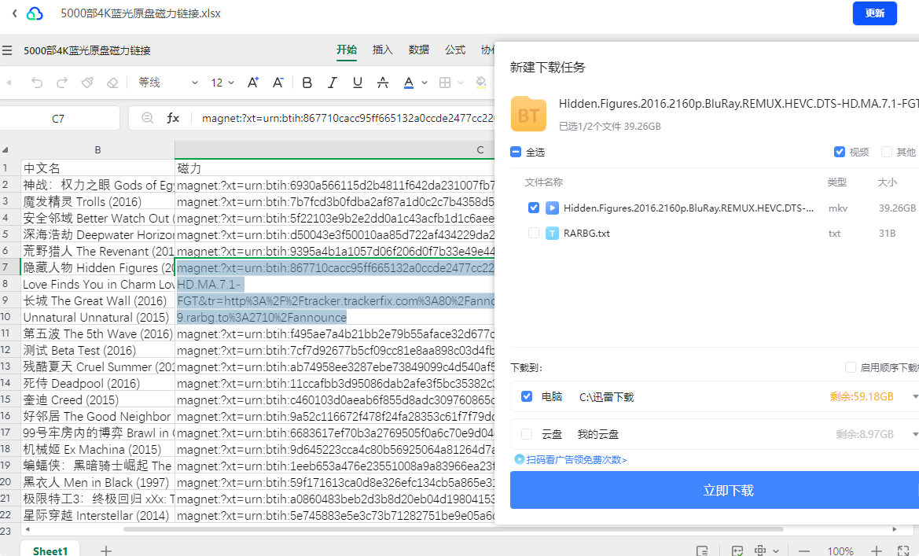Select the Sheet1 tab

point(50,550)
